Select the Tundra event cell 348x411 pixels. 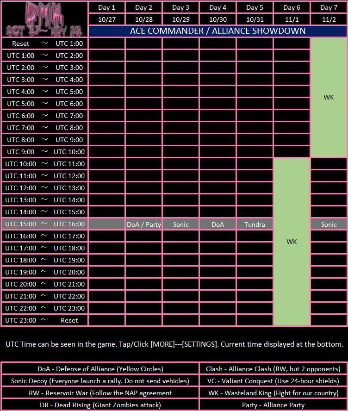(x=255, y=224)
